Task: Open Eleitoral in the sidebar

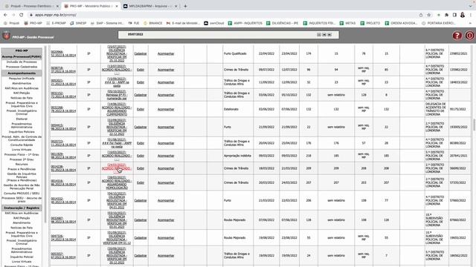Action: [22, 119]
